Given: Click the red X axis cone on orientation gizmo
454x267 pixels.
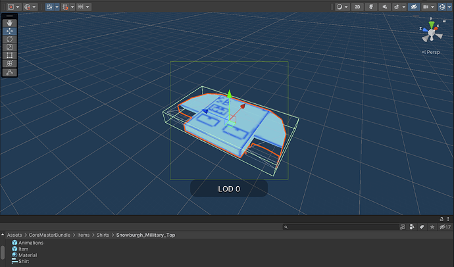Looking at the screenshot, I should pyautogui.click(x=436, y=29).
